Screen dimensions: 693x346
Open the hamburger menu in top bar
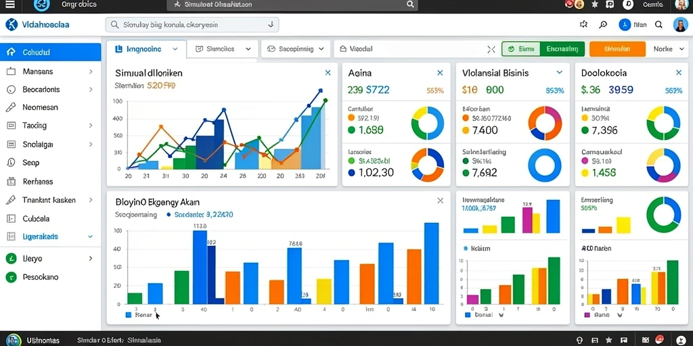9,5
